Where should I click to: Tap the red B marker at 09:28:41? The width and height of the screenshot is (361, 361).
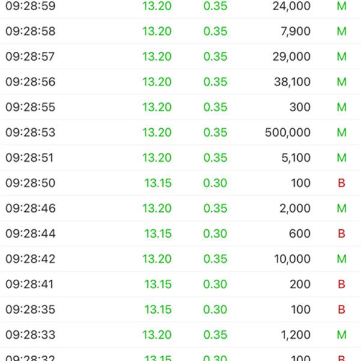point(341,284)
